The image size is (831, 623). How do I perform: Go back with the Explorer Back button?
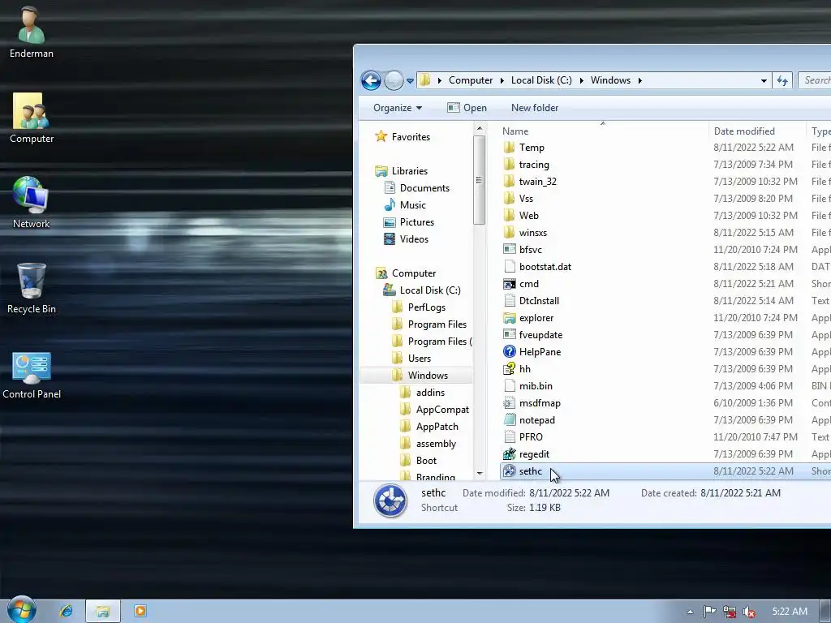[371, 80]
